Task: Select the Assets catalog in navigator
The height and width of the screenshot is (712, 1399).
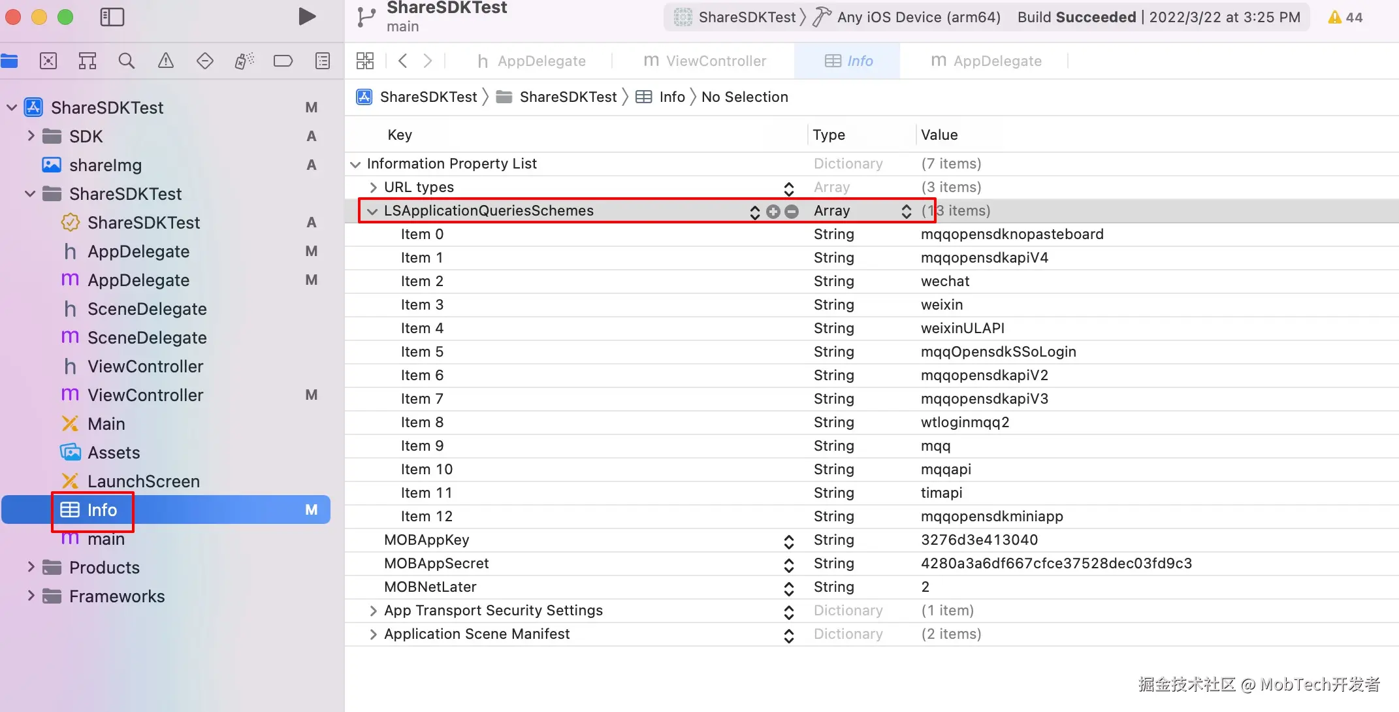Action: [x=114, y=453]
